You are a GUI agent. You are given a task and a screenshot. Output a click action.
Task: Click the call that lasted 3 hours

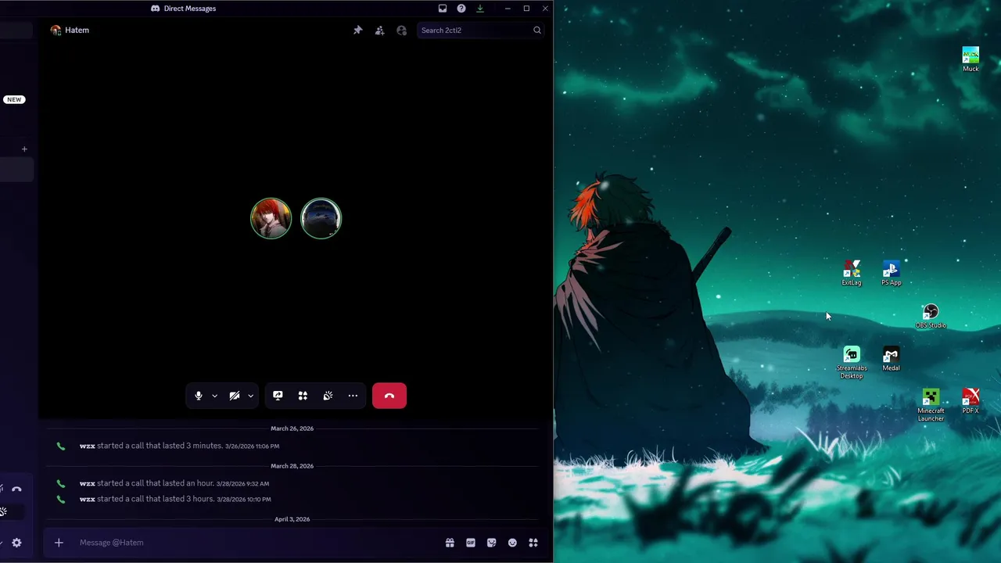pyautogui.click(x=175, y=499)
